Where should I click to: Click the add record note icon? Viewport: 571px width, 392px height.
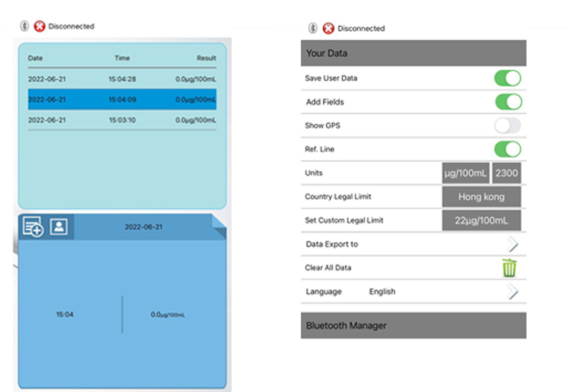31,227
